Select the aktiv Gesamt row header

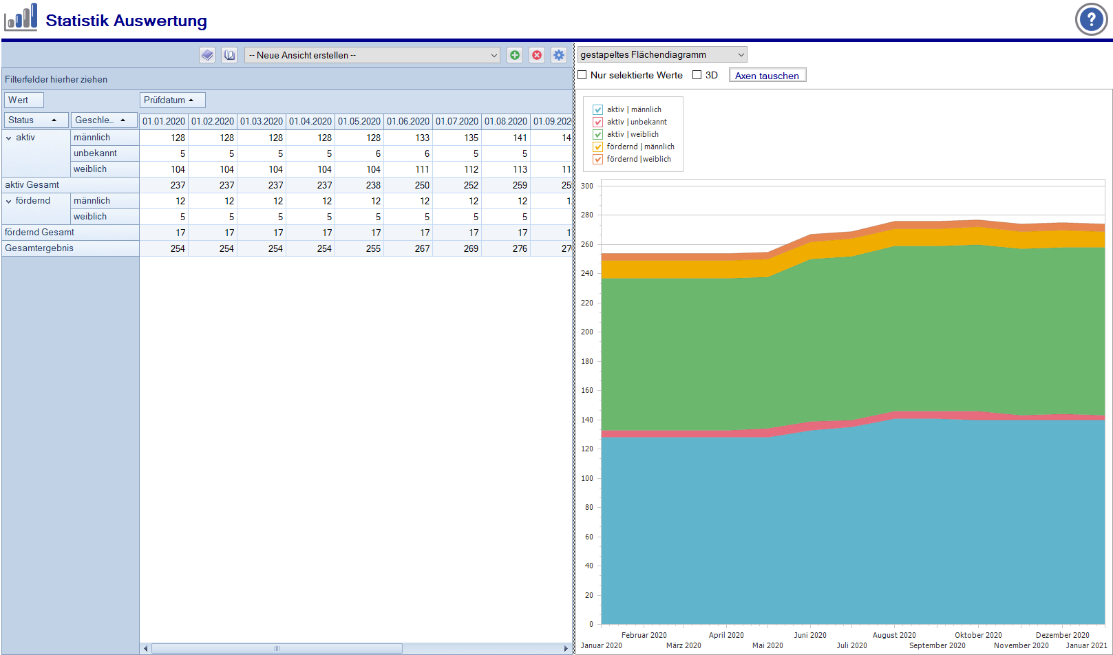coord(70,185)
